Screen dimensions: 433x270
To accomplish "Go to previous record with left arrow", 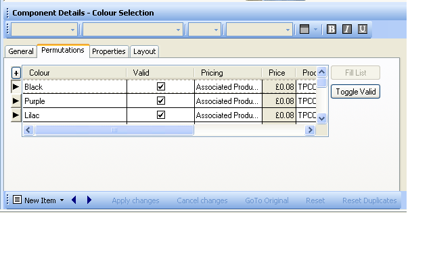I will pyautogui.click(x=74, y=200).
